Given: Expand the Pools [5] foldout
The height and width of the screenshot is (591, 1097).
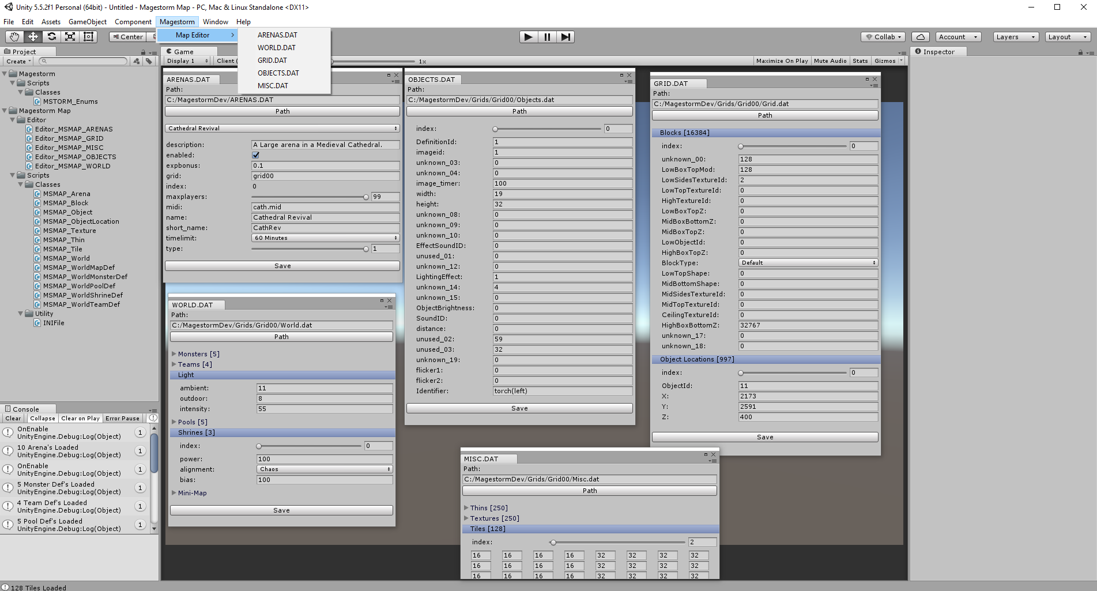Looking at the screenshot, I should (174, 422).
